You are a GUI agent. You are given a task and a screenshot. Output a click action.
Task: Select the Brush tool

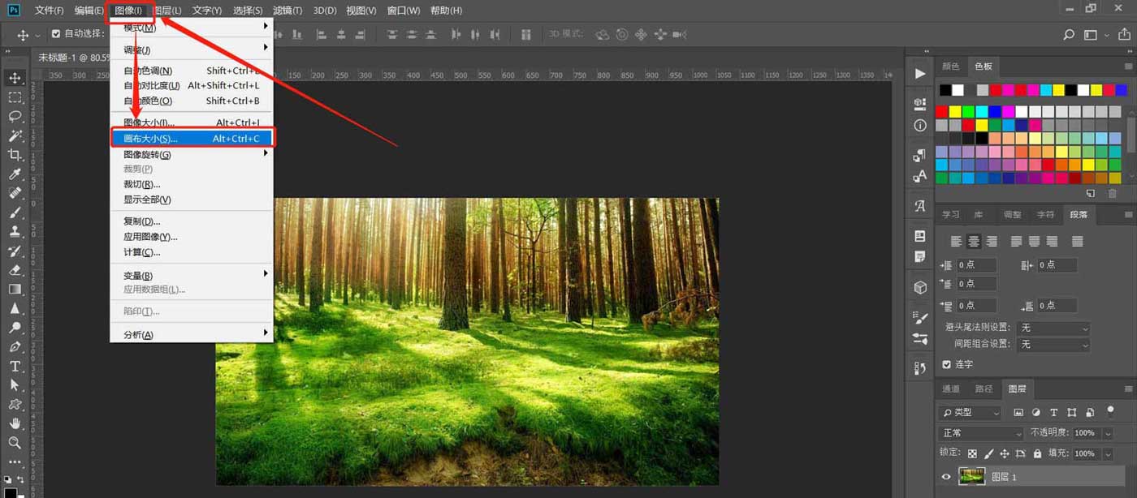click(15, 213)
